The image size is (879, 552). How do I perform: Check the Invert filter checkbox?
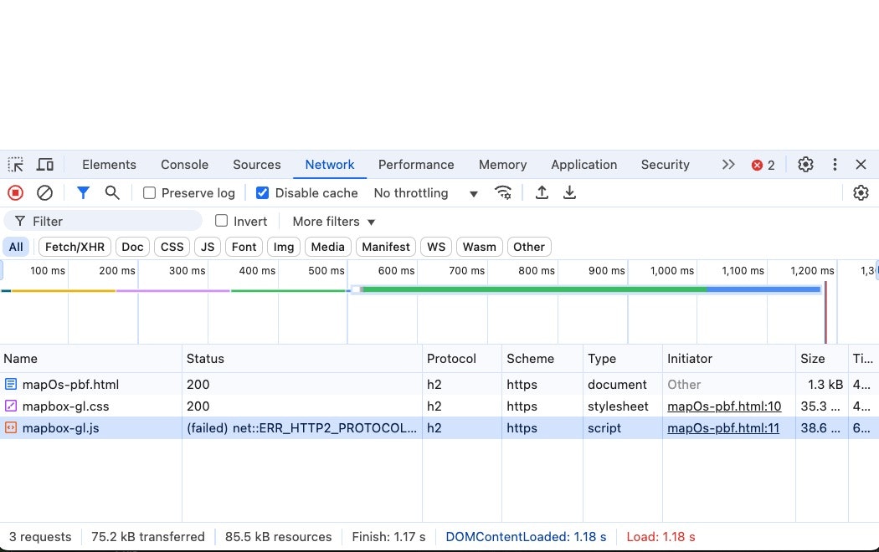click(222, 221)
